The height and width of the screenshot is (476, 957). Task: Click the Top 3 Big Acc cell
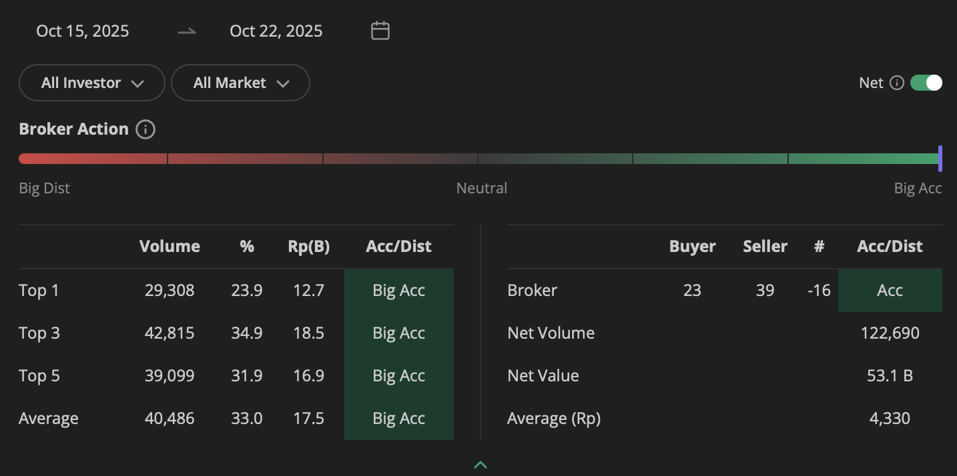[x=399, y=333]
